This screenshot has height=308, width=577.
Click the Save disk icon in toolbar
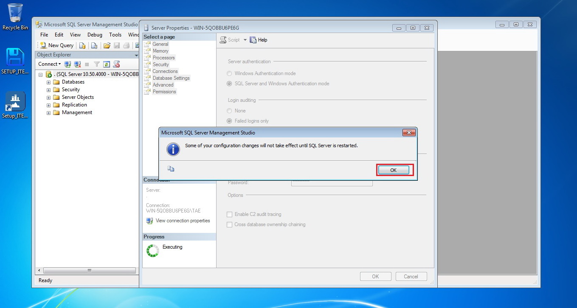point(116,45)
